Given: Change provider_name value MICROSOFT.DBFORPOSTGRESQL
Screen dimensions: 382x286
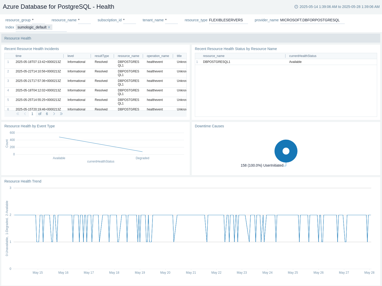Looking at the screenshot, I should pyautogui.click(x=312, y=20).
